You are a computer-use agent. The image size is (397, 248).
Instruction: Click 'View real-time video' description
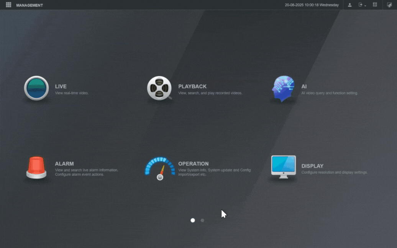(x=72, y=93)
